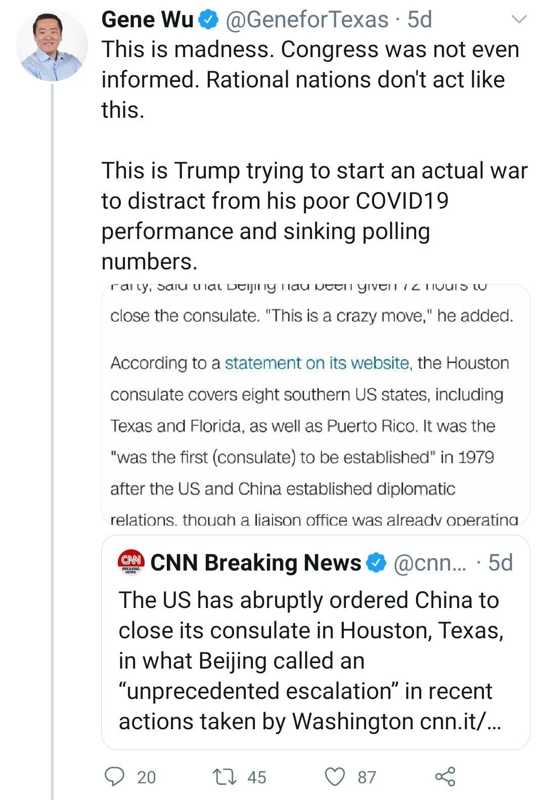The height and width of the screenshot is (800, 546).
Task: Open Gene Wu's profile picture
Action: [52, 45]
